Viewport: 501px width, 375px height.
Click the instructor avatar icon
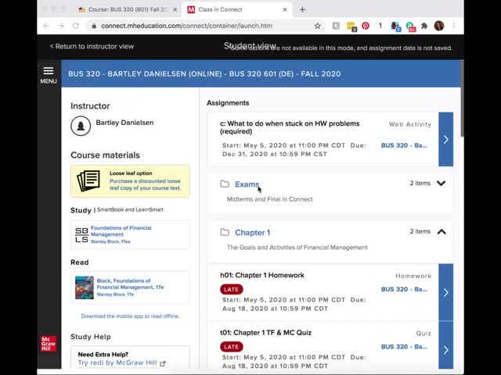[x=81, y=125]
